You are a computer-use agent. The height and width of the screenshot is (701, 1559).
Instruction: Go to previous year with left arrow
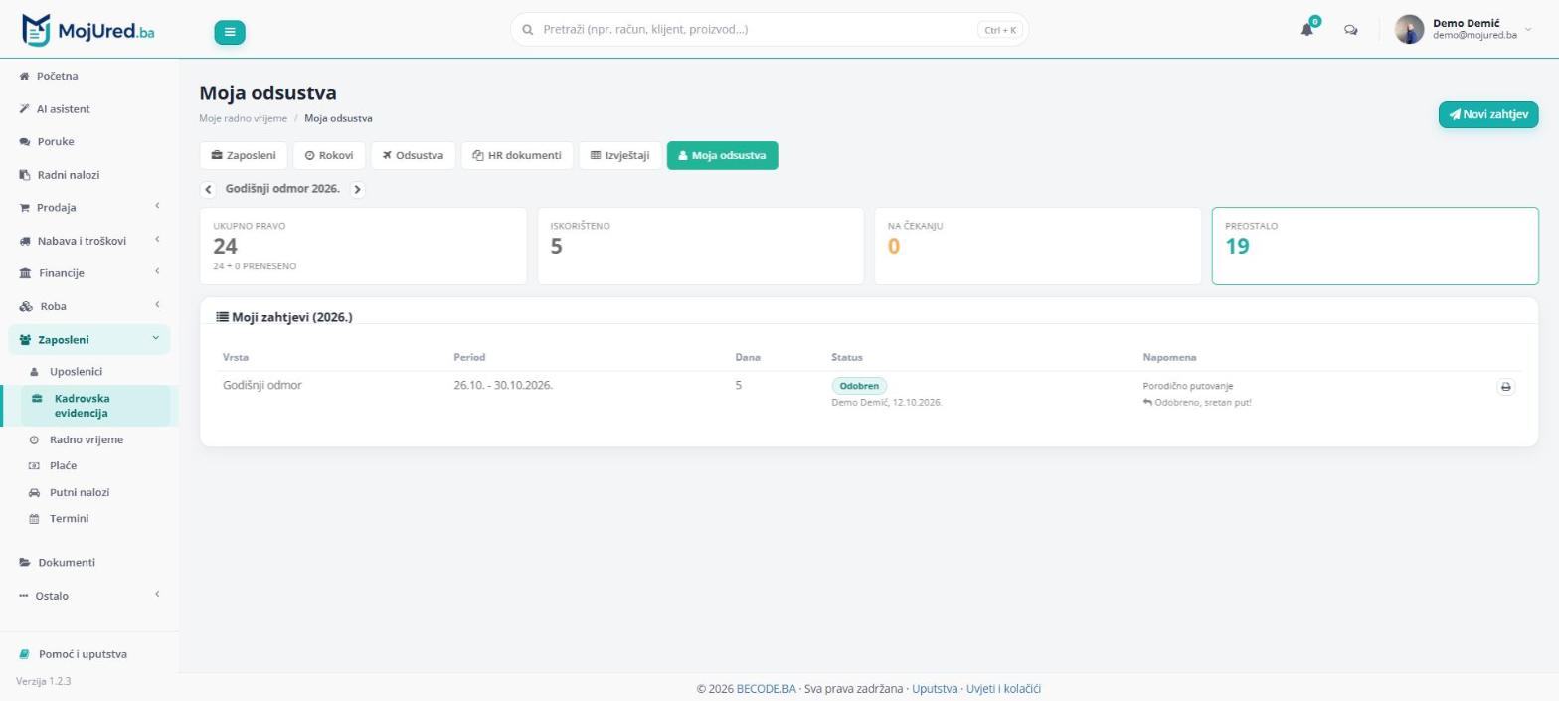[x=208, y=189]
